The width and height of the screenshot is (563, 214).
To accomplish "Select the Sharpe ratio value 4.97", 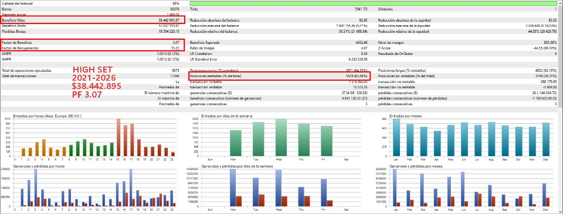I will point(364,48).
